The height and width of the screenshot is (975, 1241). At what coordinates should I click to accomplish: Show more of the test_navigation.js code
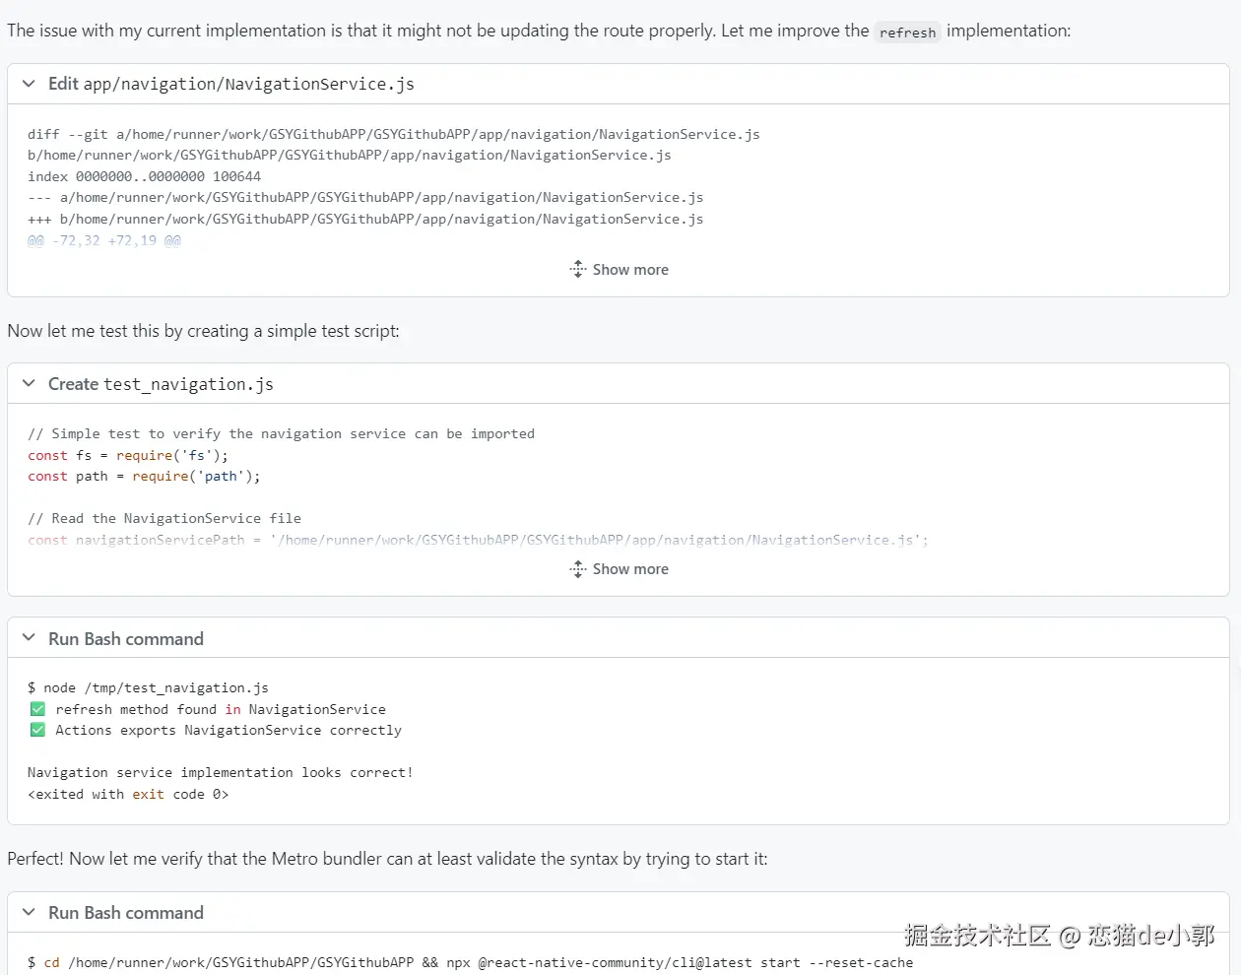[630, 569]
